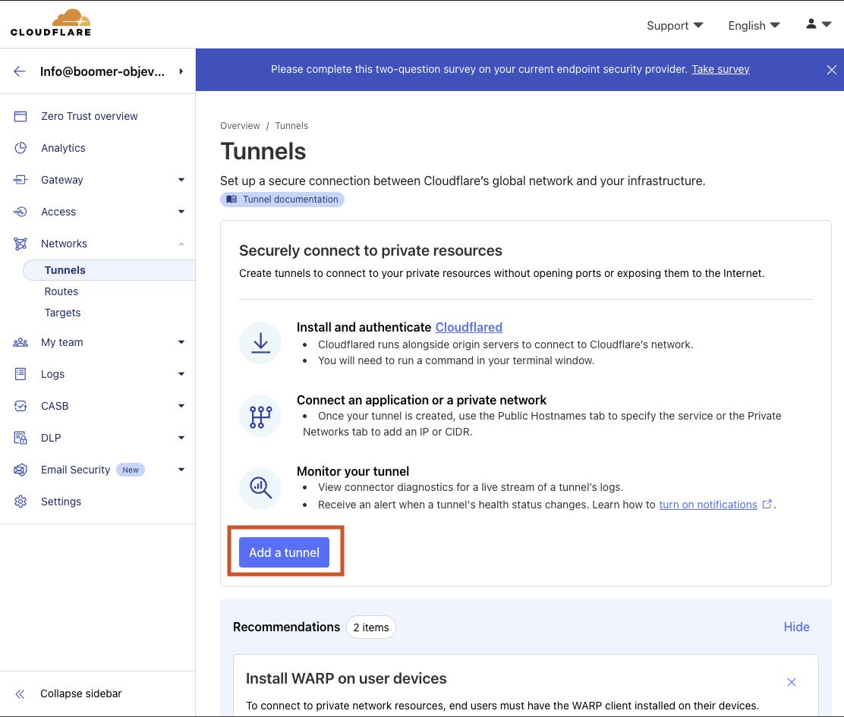The height and width of the screenshot is (717, 844).
Task: Click the My team people icon
Action: coord(20,342)
